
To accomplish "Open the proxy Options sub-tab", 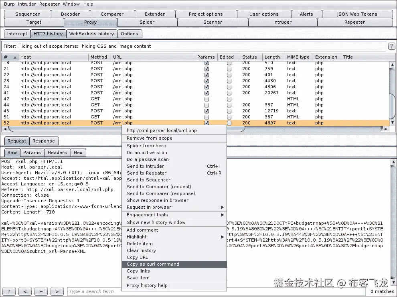I will point(130,34).
